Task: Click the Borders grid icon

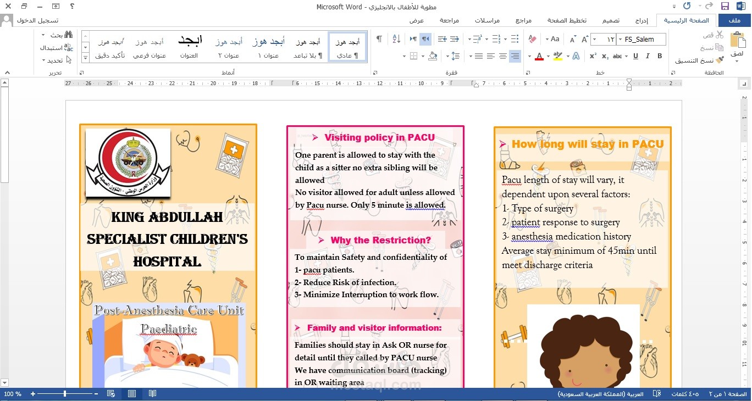Action: pos(413,56)
